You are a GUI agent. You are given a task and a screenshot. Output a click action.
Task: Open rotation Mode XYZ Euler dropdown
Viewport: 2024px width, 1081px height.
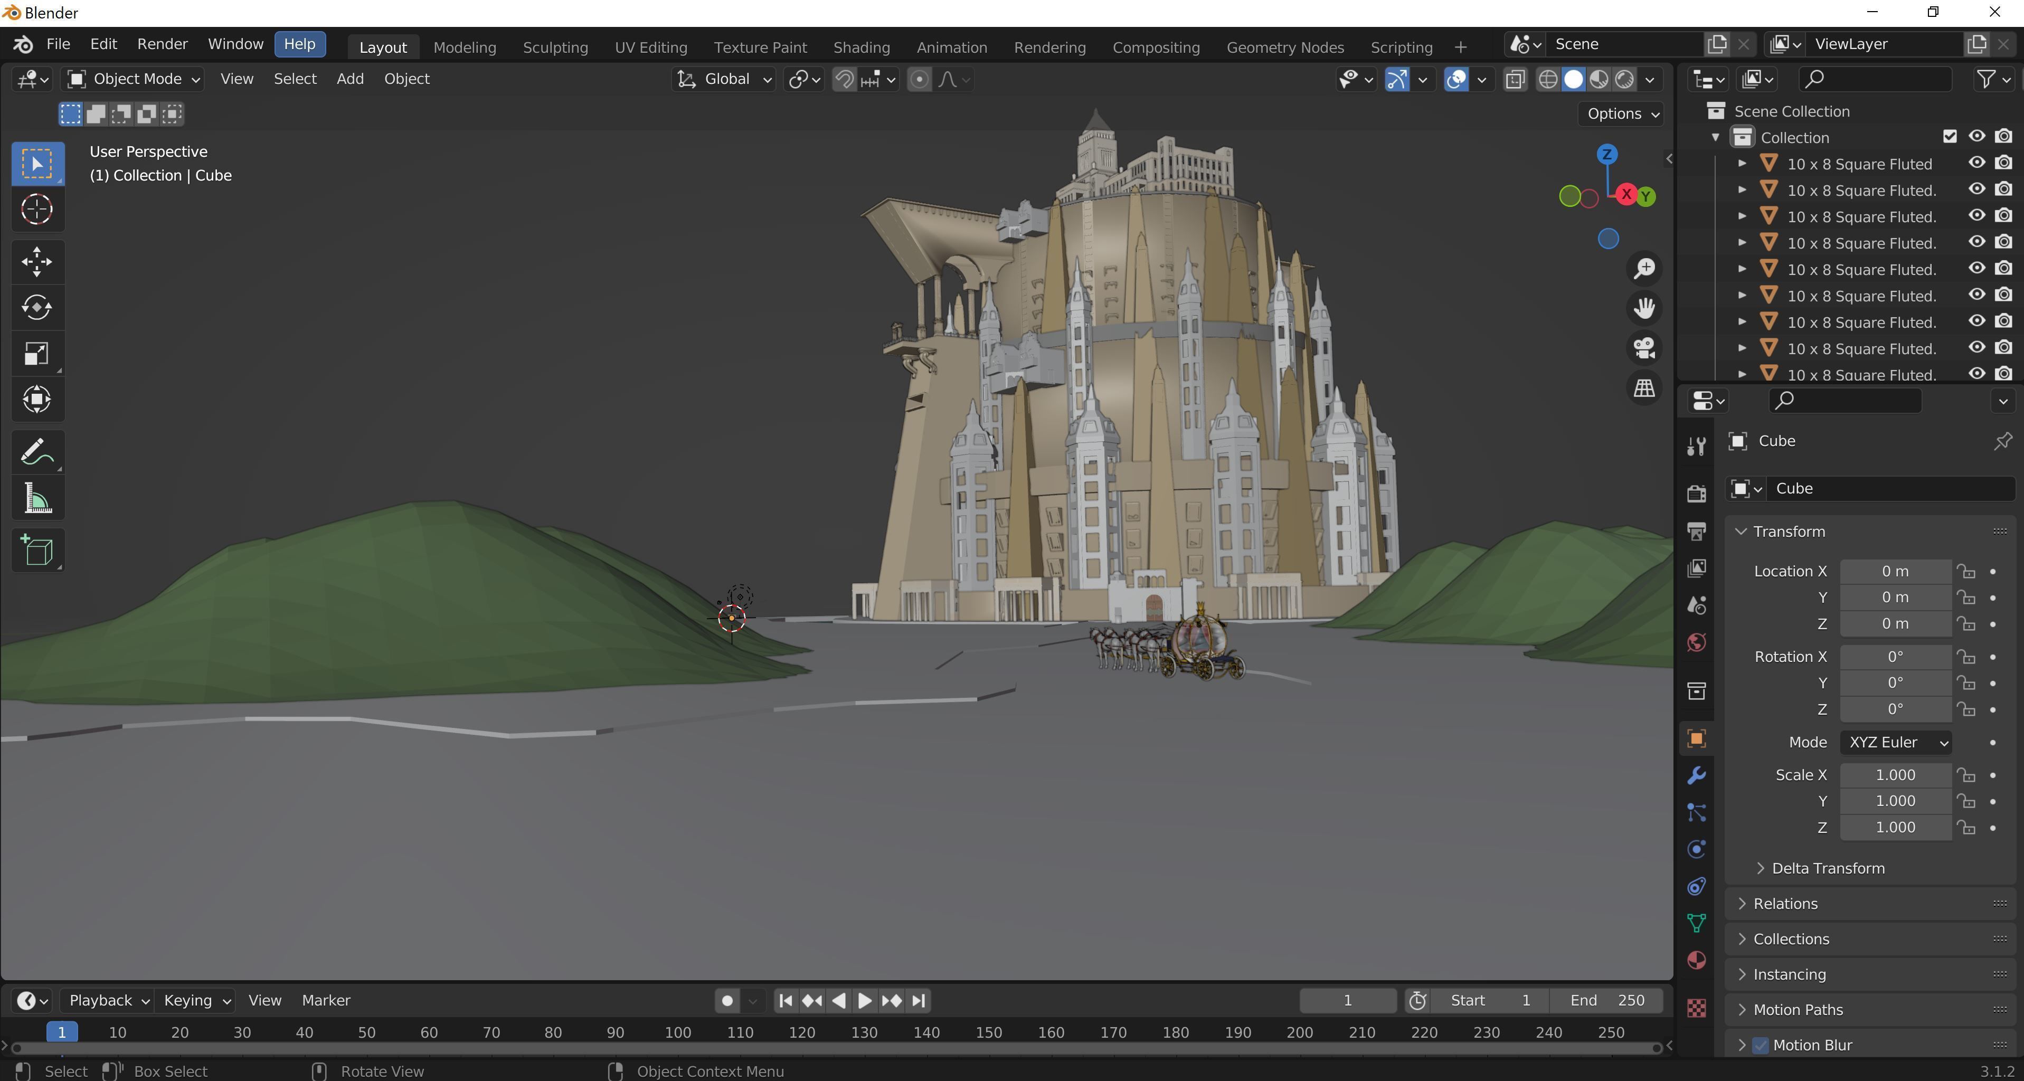[x=1895, y=743]
